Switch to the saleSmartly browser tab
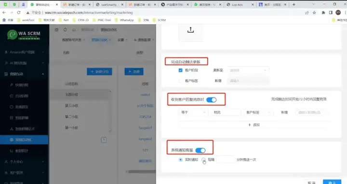This screenshot has height=184, width=347. (109, 4)
